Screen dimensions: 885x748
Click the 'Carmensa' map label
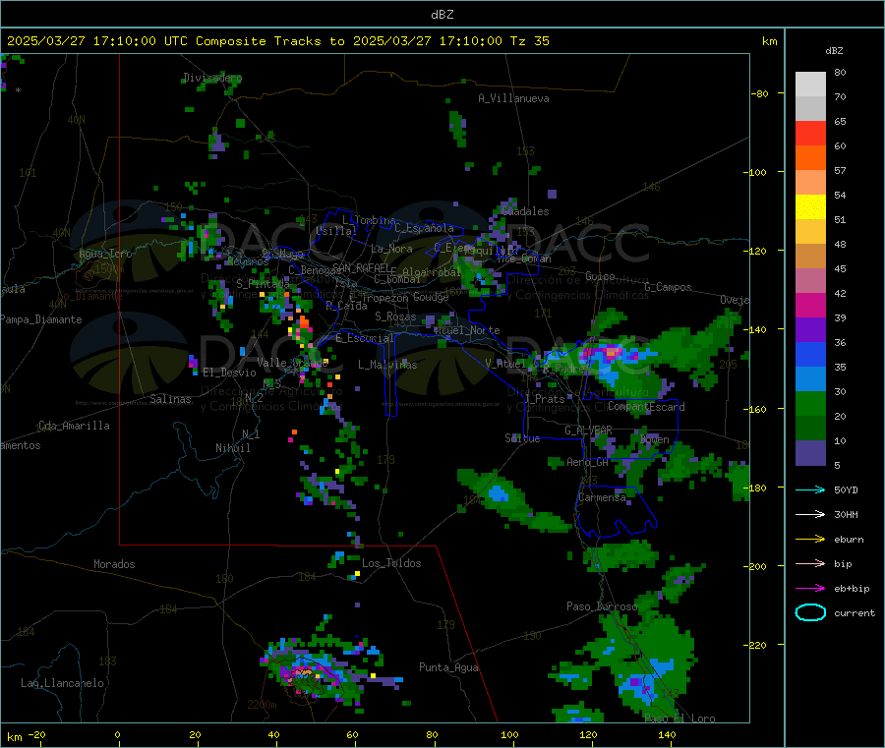coord(602,497)
